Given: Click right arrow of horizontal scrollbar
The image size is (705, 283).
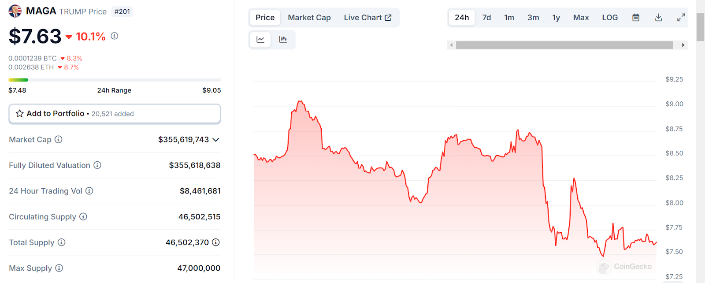Looking at the screenshot, I should tap(683, 45).
